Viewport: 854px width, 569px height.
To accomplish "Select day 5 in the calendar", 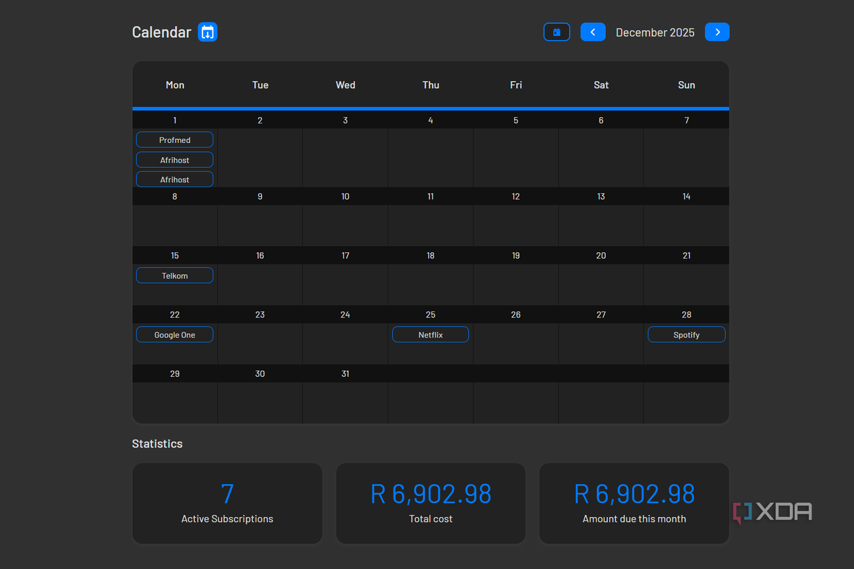I will pyautogui.click(x=516, y=121).
